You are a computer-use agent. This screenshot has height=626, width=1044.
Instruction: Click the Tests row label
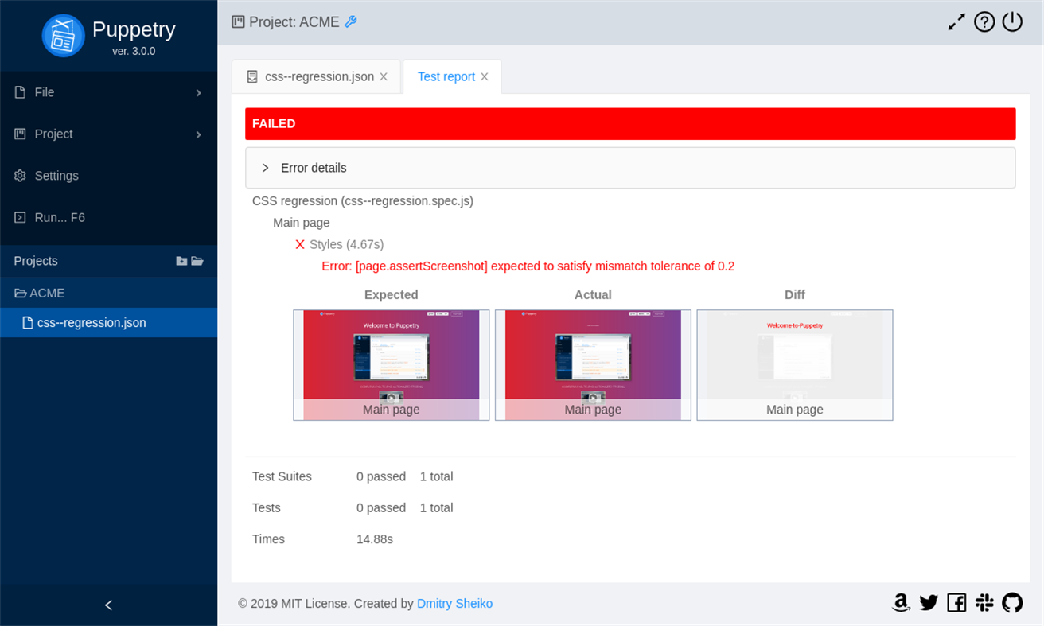pos(267,507)
